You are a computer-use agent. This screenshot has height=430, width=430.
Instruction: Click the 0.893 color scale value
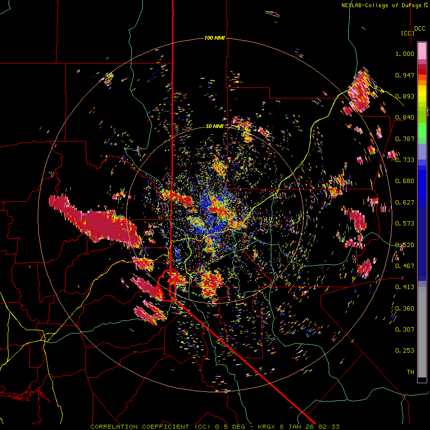[x=405, y=96]
